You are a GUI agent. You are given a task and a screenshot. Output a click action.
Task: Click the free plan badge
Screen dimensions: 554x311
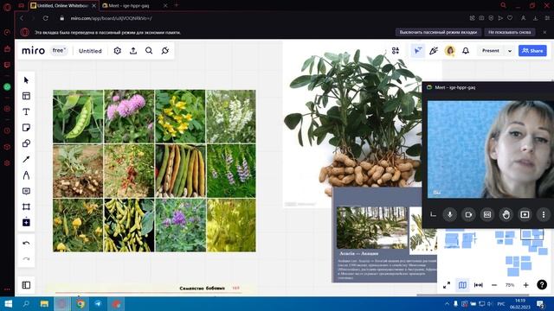(59, 51)
